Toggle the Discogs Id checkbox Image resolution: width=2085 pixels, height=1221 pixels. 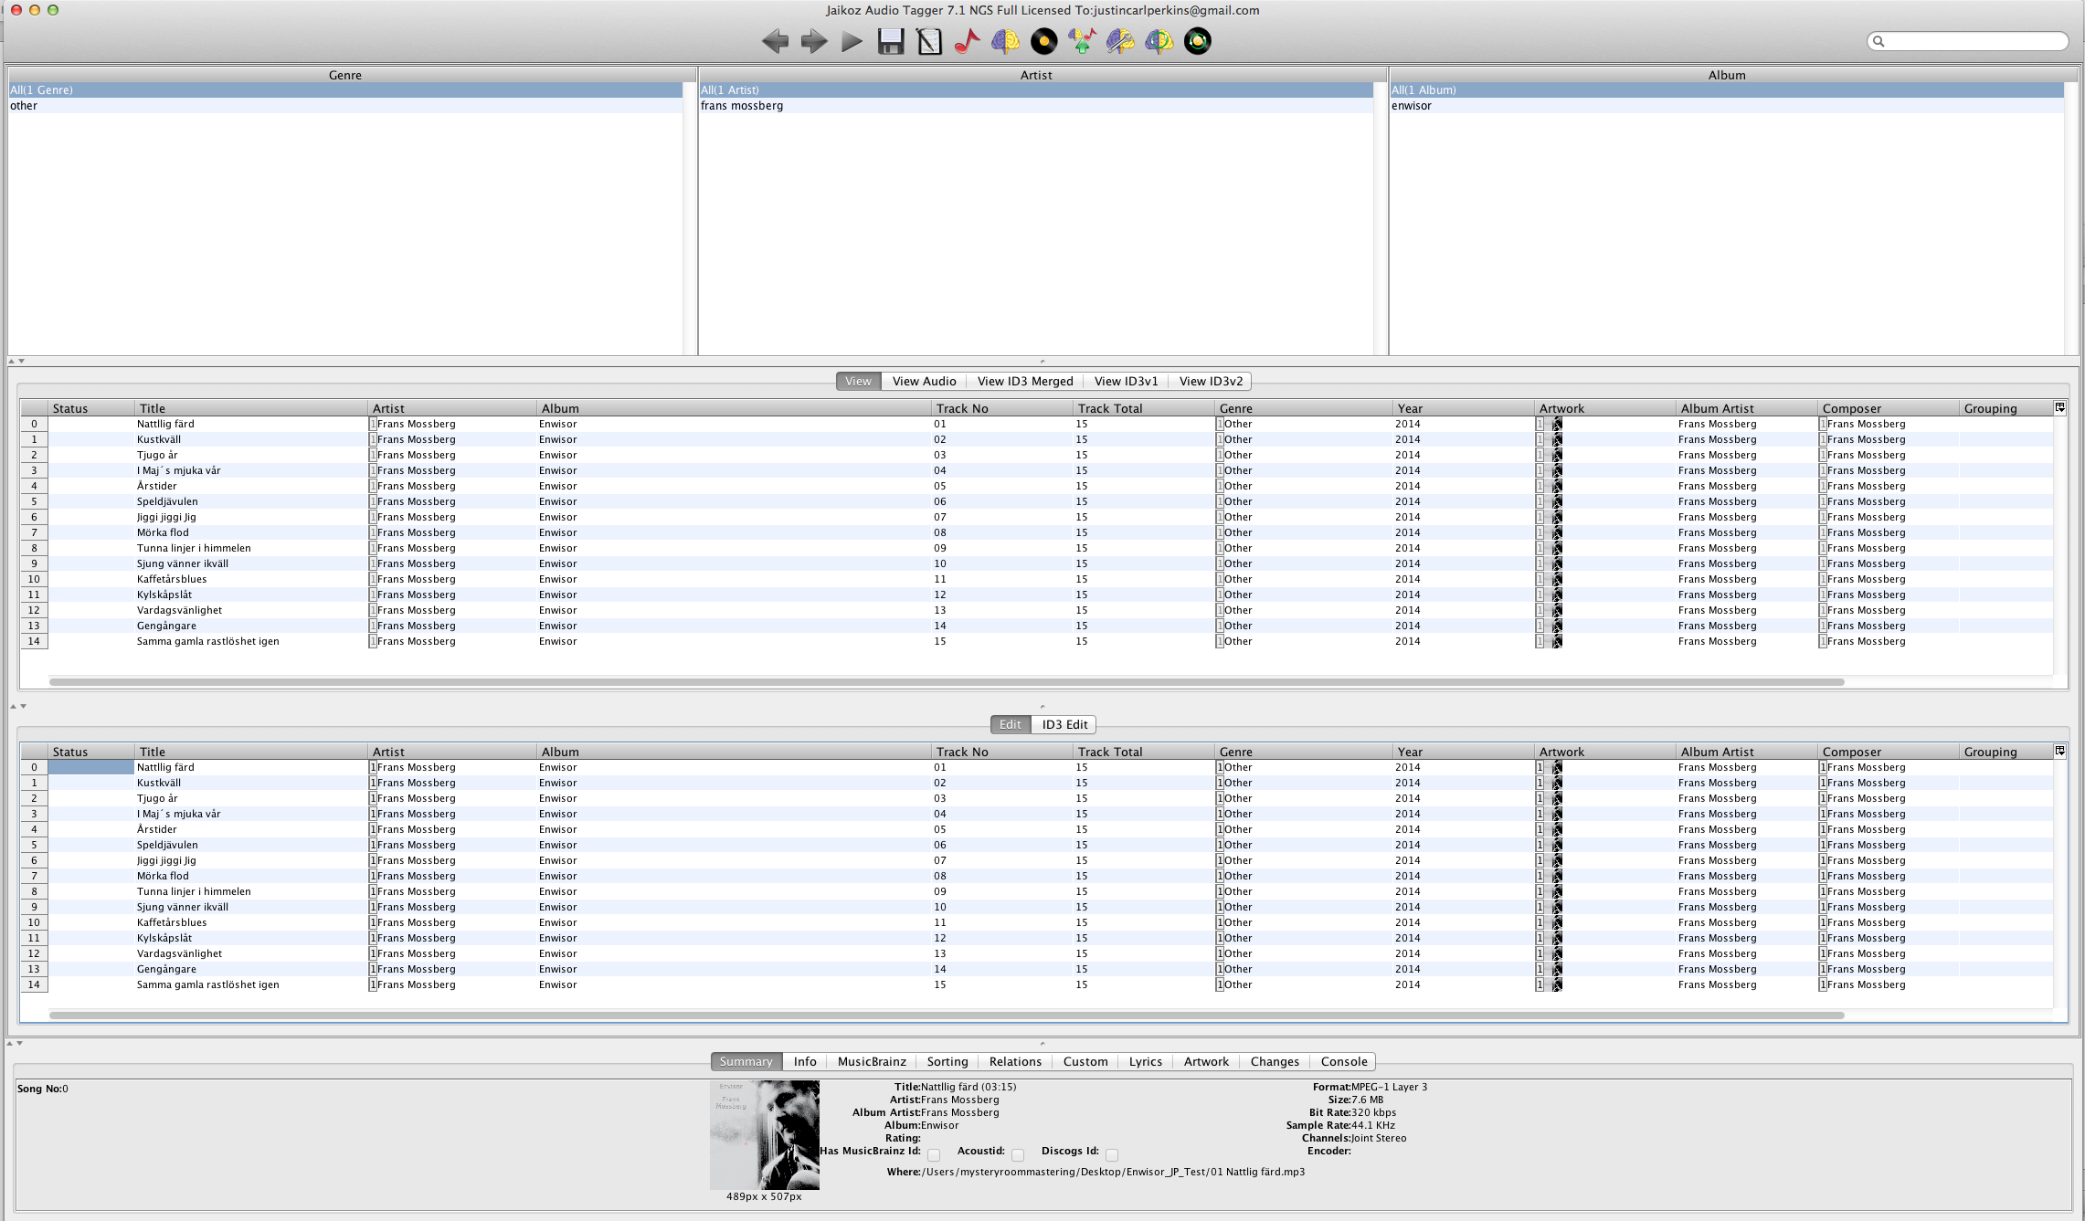coord(1112,1155)
